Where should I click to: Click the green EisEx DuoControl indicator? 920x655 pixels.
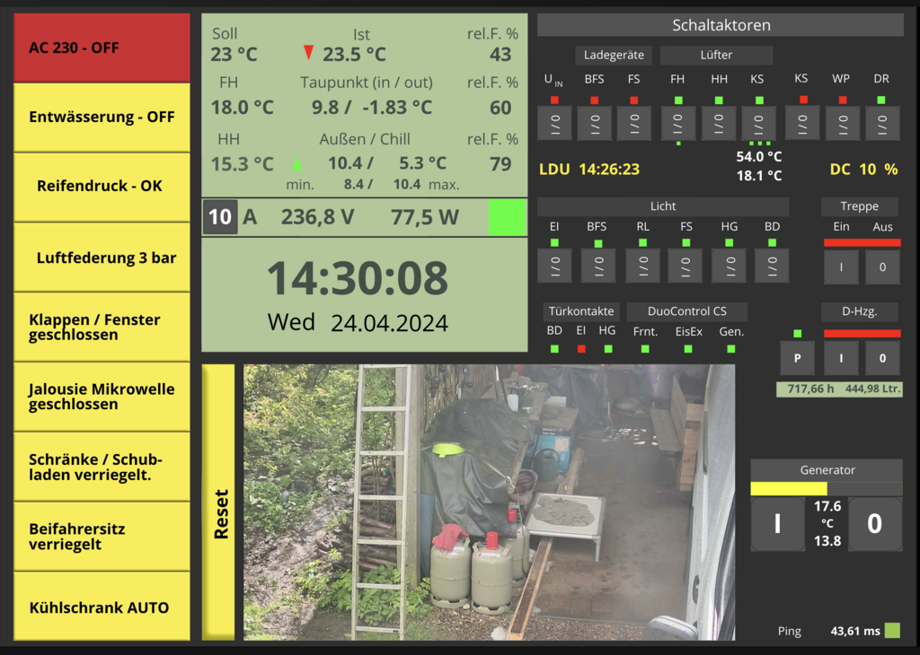688,348
